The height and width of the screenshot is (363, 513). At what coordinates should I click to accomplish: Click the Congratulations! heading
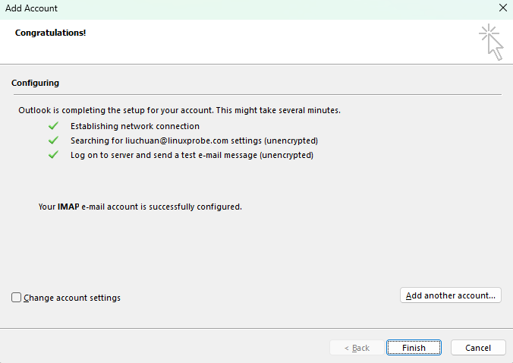click(50, 33)
